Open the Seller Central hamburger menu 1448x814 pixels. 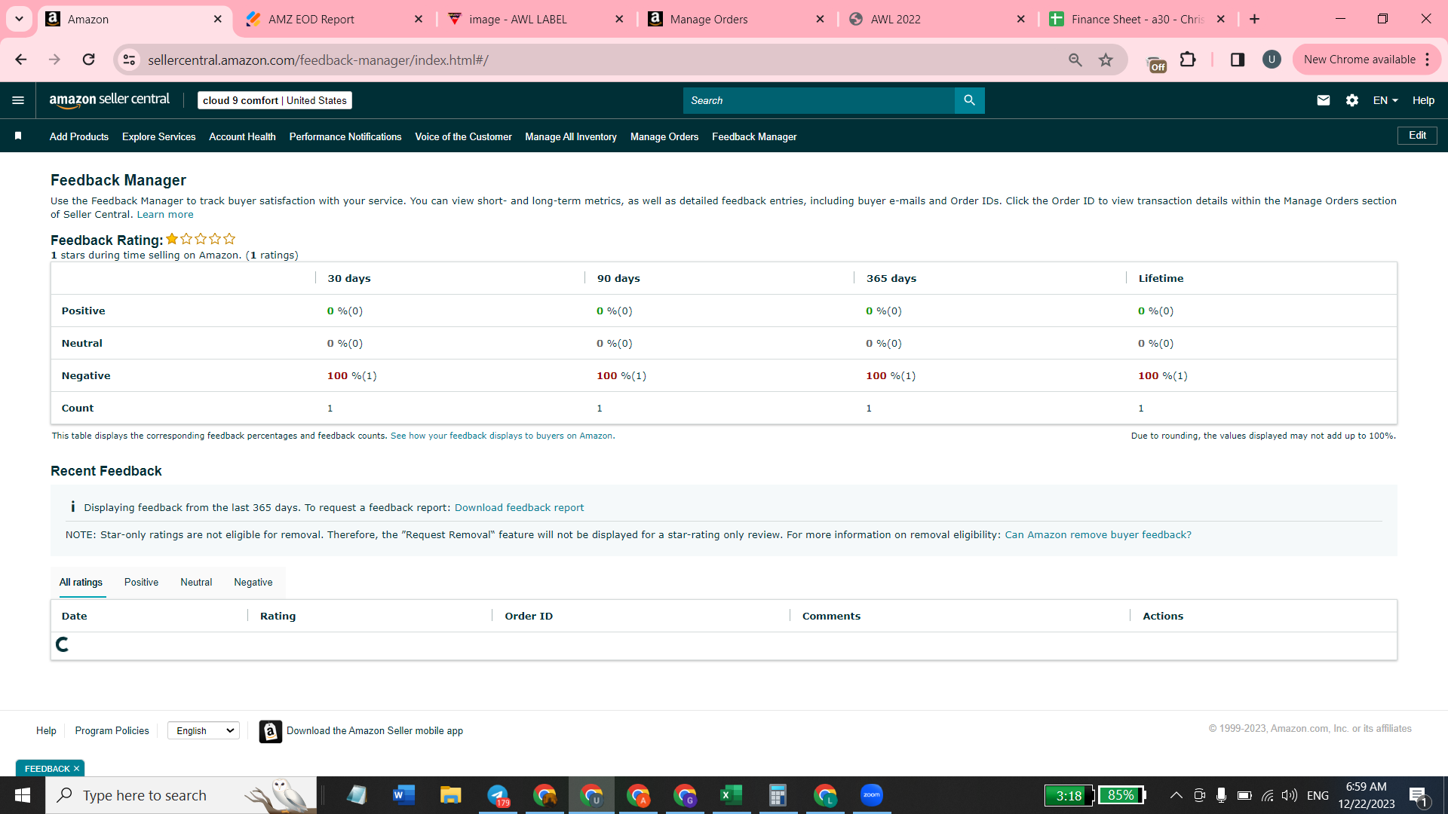(x=18, y=100)
